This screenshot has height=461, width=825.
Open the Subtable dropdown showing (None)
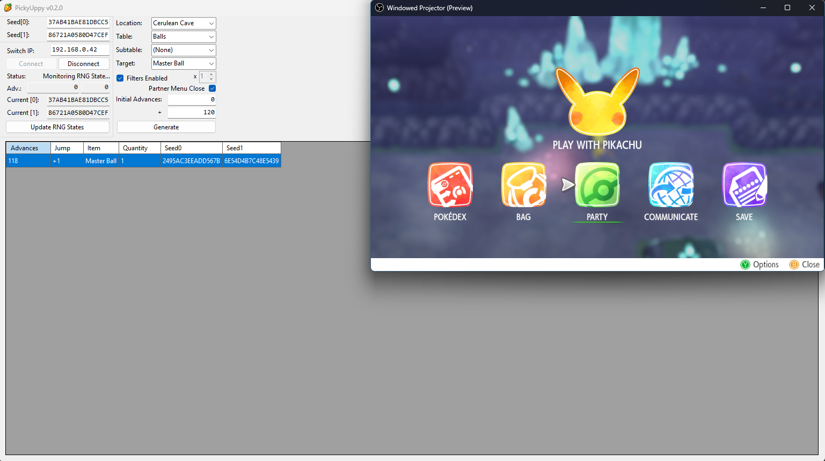184,50
